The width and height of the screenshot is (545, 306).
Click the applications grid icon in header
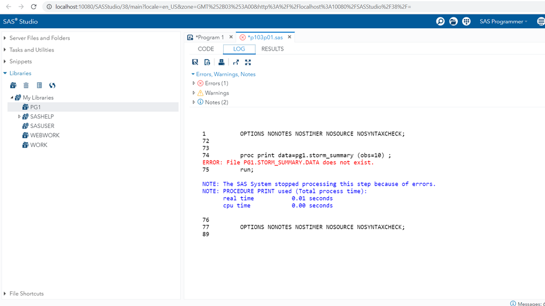point(466,21)
